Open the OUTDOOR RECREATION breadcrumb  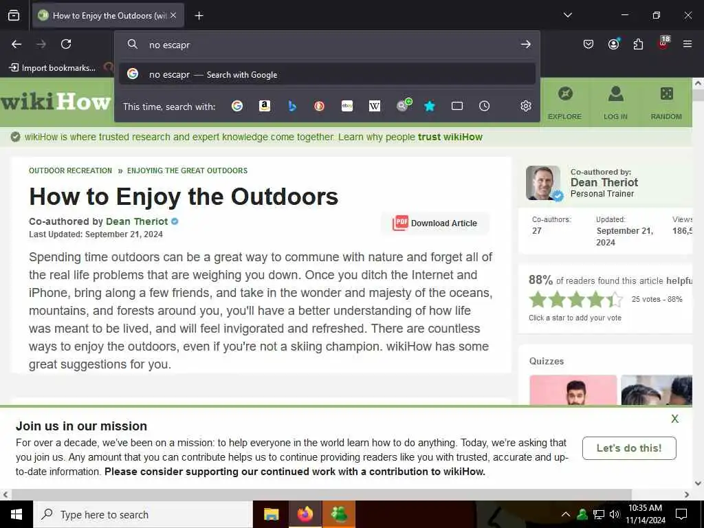click(71, 170)
